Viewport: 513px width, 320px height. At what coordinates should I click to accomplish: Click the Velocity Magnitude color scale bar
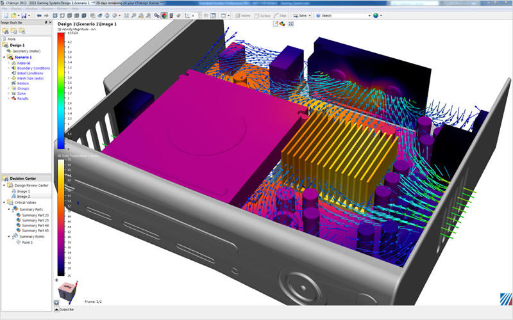coord(61,90)
